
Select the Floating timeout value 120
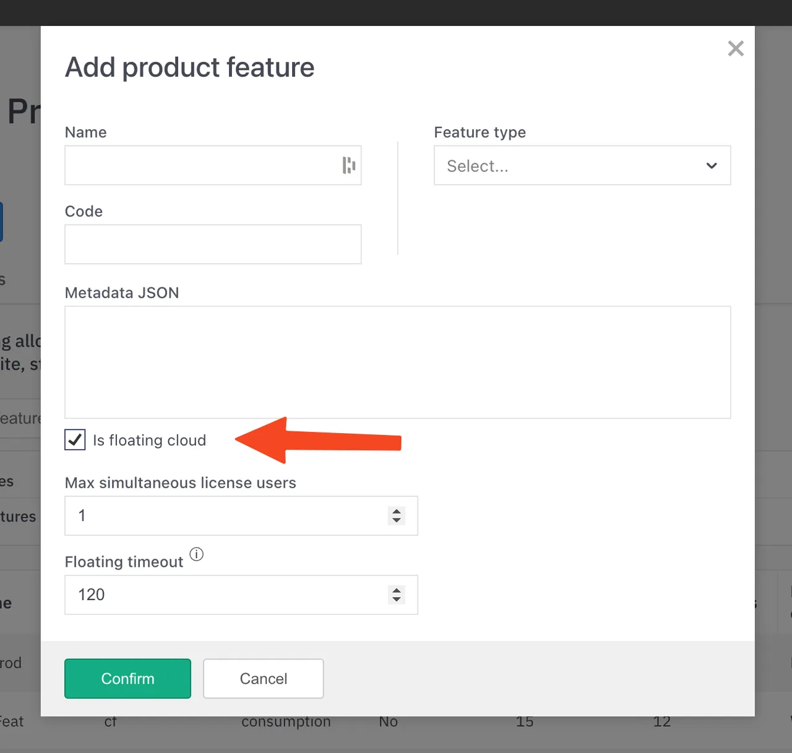[x=90, y=595]
